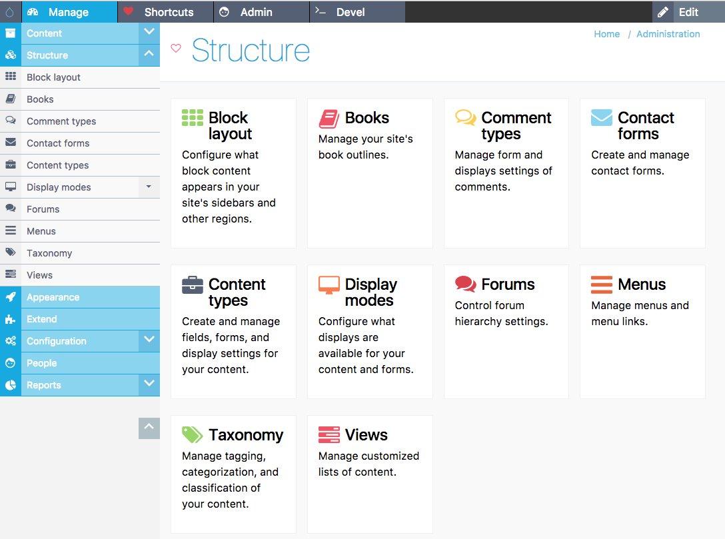Viewport: 725px width, 539px height.
Task: Open the Shortcuts menu
Action: [167, 12]
